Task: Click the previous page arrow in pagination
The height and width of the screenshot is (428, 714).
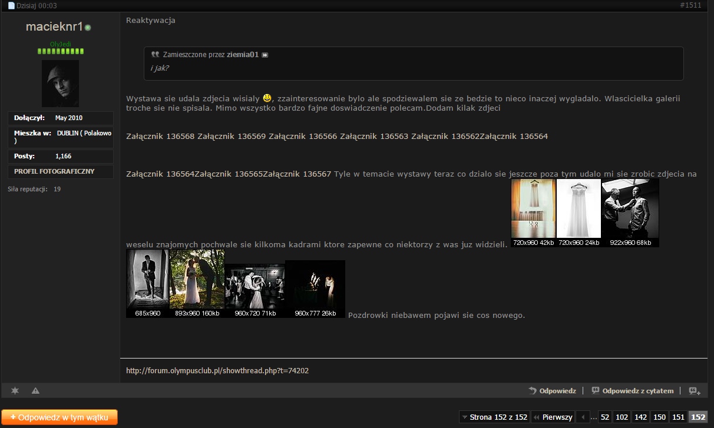Action: 581,417
